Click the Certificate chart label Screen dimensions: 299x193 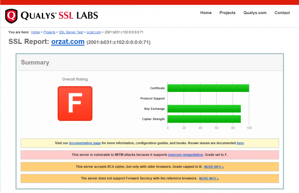pyautogui.click(x=157, y=88)
